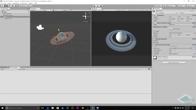Open the Account dropdown in the toolbar
196x110 pixels.
(171, 6)
